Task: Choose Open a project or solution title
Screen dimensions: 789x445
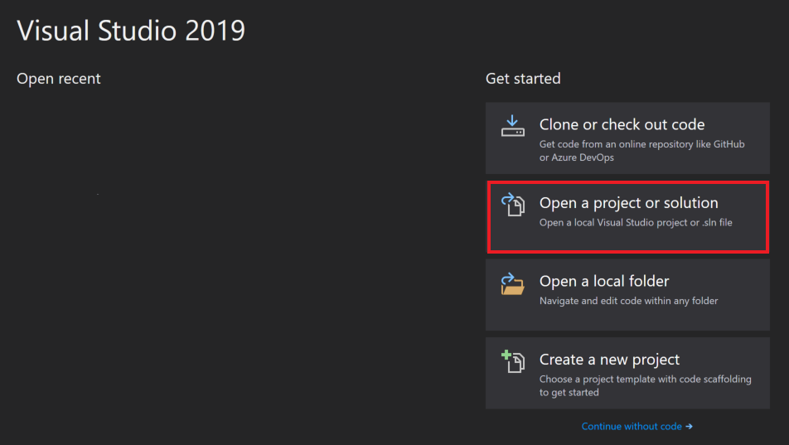Action: [628, 203]
